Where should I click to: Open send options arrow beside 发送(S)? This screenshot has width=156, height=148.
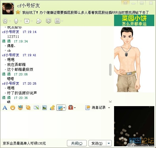click(109, 143)
